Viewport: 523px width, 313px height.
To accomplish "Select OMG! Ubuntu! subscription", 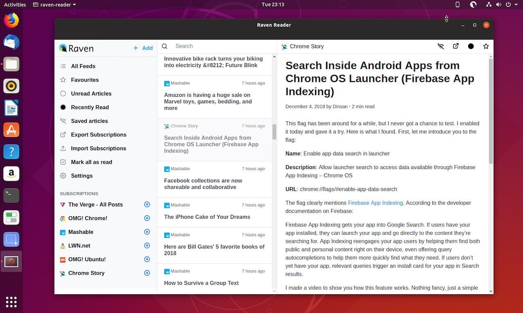I will pyautogui.click(x=87, y=259).
